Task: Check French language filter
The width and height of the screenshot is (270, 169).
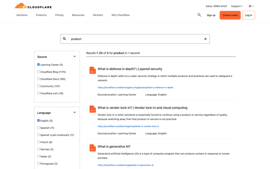Action: click(x=38, y=142)
